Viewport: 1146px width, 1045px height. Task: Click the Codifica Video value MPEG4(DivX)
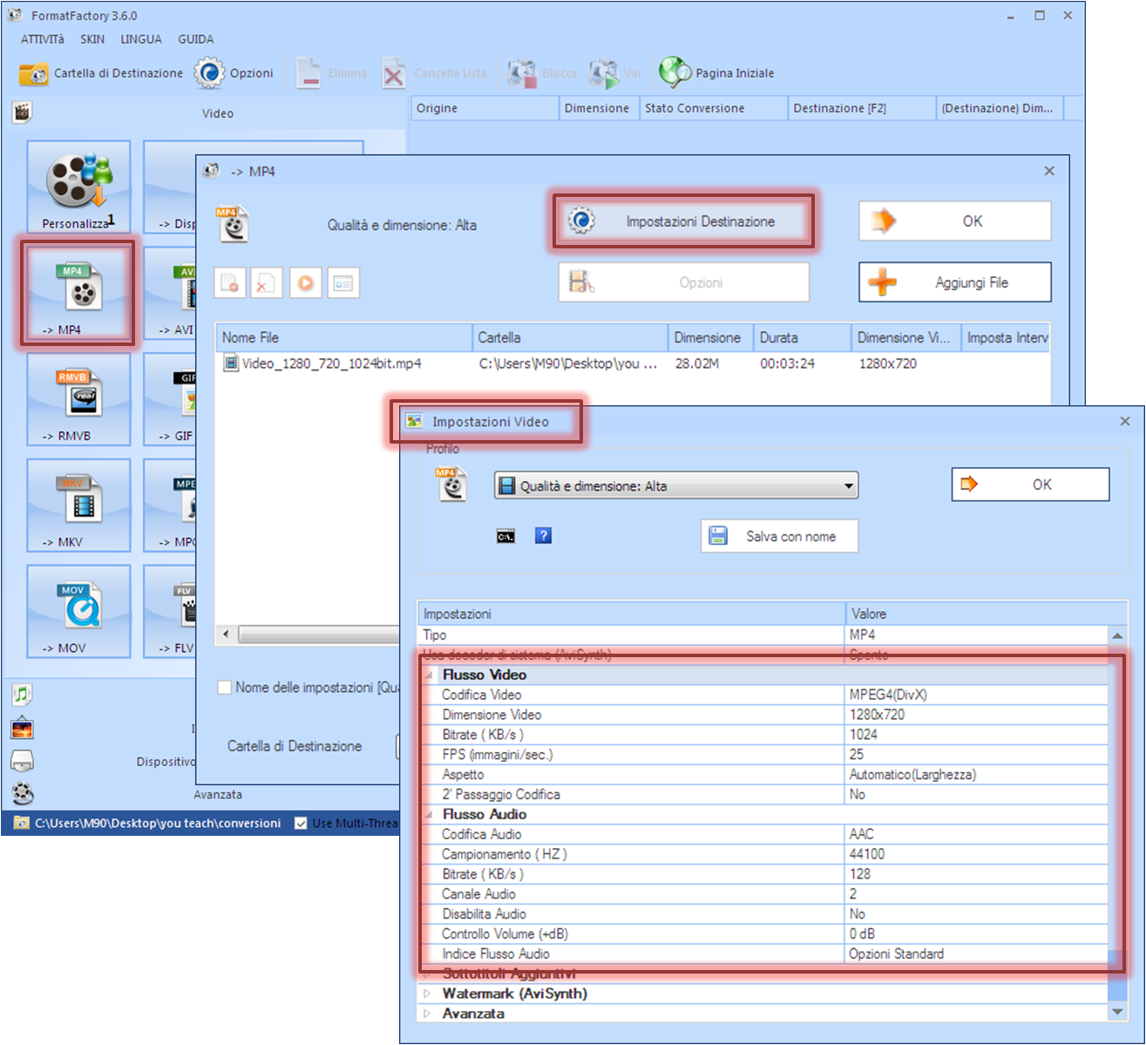[x=888, y=695]
